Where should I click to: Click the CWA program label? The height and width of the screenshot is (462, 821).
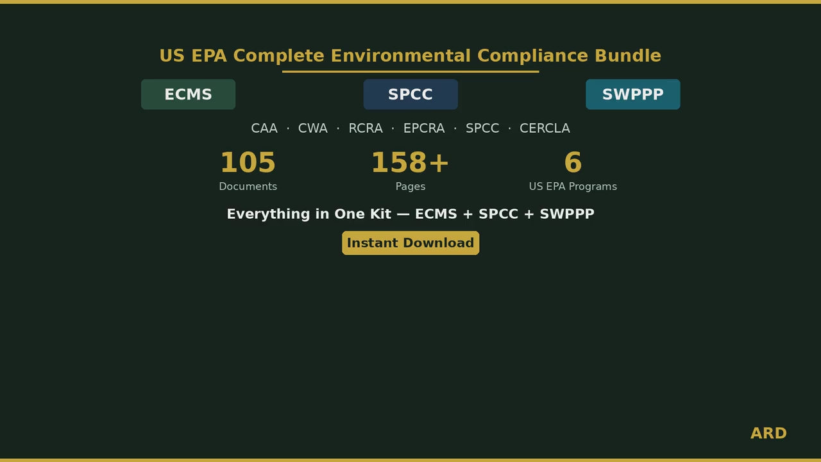[313, 128]
